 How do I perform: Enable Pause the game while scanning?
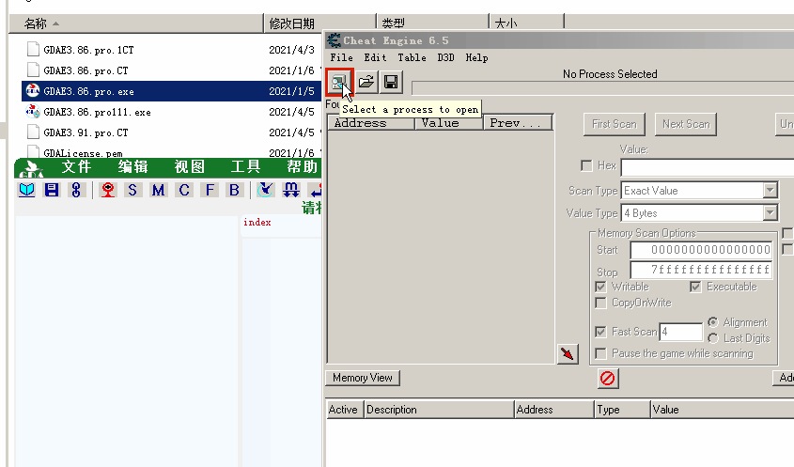click(600, 353)
